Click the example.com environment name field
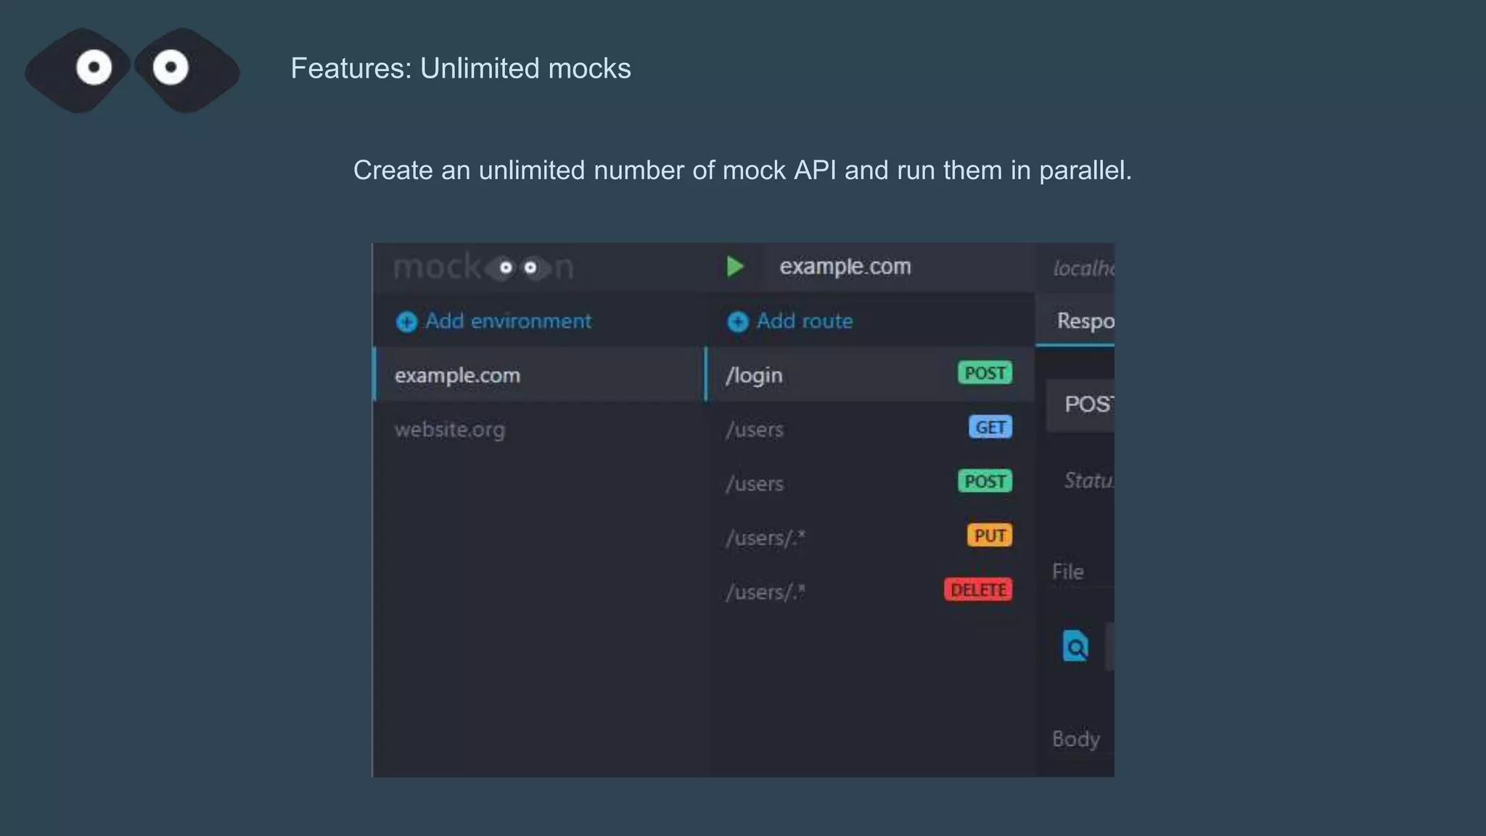This screenshot has height=836, width=1486. click(x=845, y=267)
